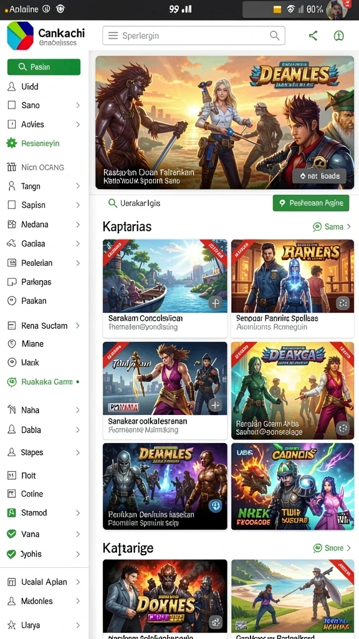Open the green circular header icon
Viewport: 359px width, 639px height.
(338, 36)
